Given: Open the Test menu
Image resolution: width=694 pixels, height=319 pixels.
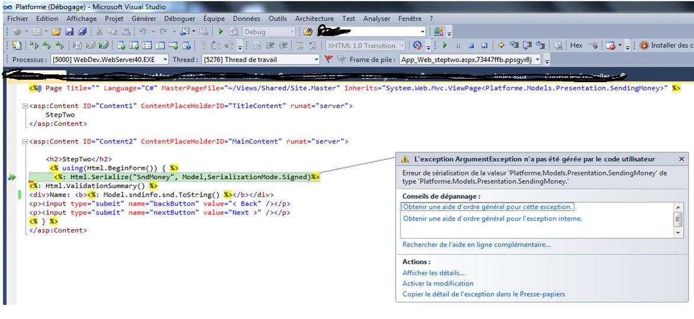Looking at the screenshot, I should [348, 18].
